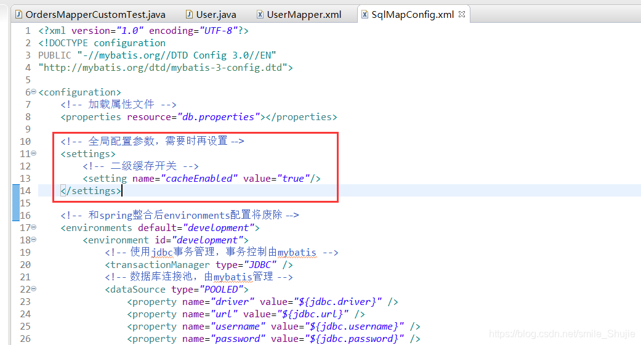Image resolution: width=641 pixels, height=345 pixels.
Task: Click the '${jdbc.password}' property value
Action: click(355, 338)
